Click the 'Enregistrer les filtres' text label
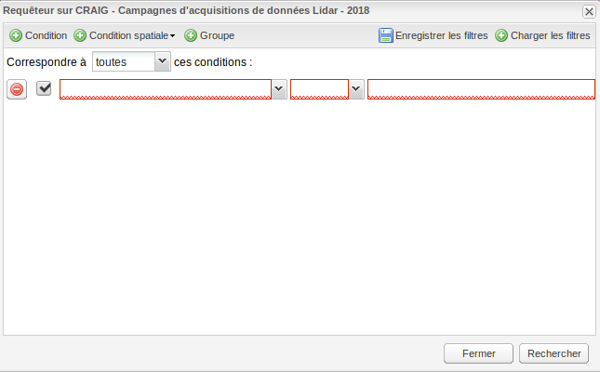This screenshot has width=600, height=372. click(x=442, y=35)
